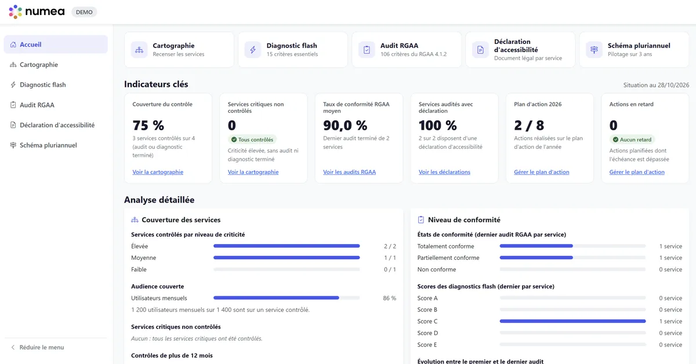The height and width of the screenshot is (364, 696).
Task: Click the Score C progress bar
Action: [572, 321]
